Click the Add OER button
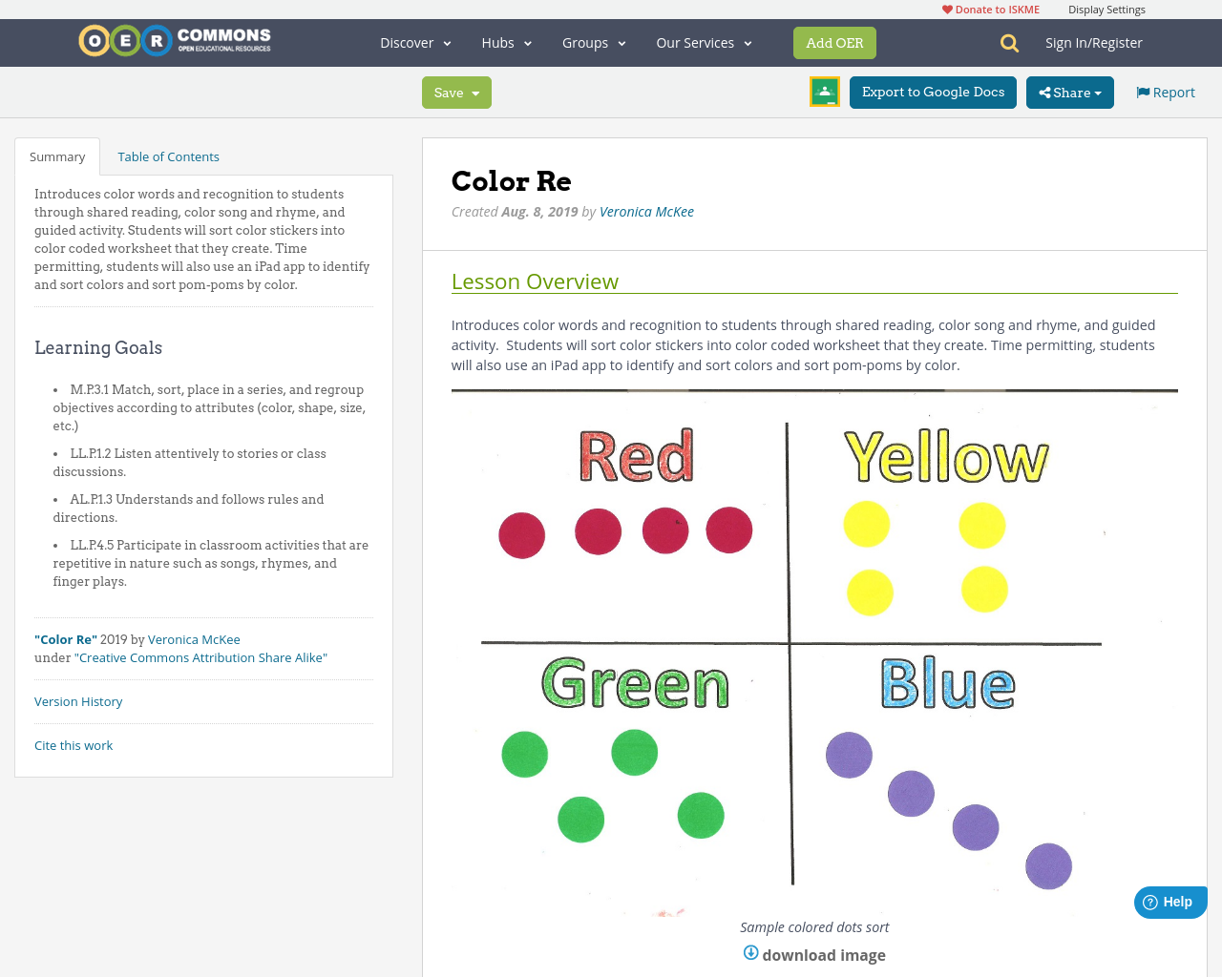Image resolution: width=1222 pixels, height=977 pixels. (x=834, y=42)
